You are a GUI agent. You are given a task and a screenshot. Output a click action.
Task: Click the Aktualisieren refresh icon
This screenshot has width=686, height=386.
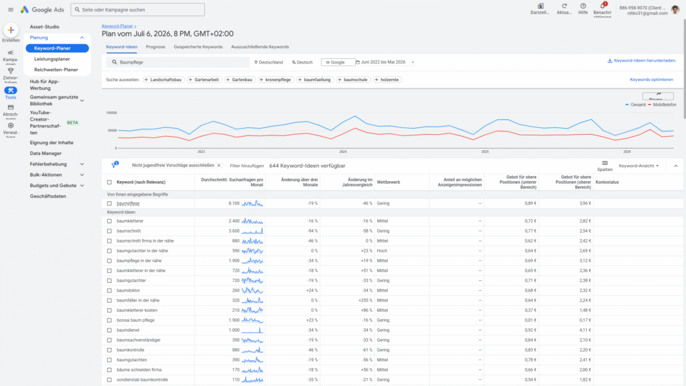point(564,6)
